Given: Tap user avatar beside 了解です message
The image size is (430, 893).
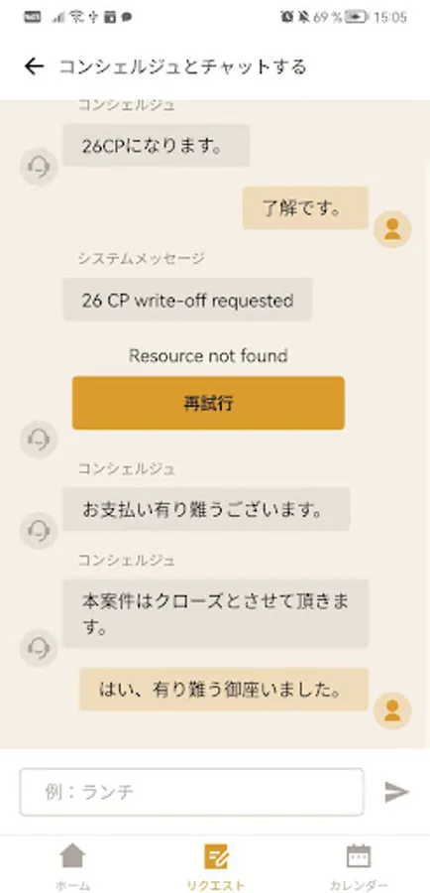Looking at the screenshot, I should click(x=392, y=229).
